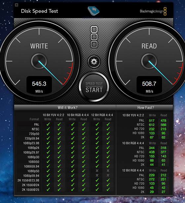This screenshot has height=203, width=185.
Task: Click NTSC 10 Bit YUV write value 612
Action: [x=152, y=125]
